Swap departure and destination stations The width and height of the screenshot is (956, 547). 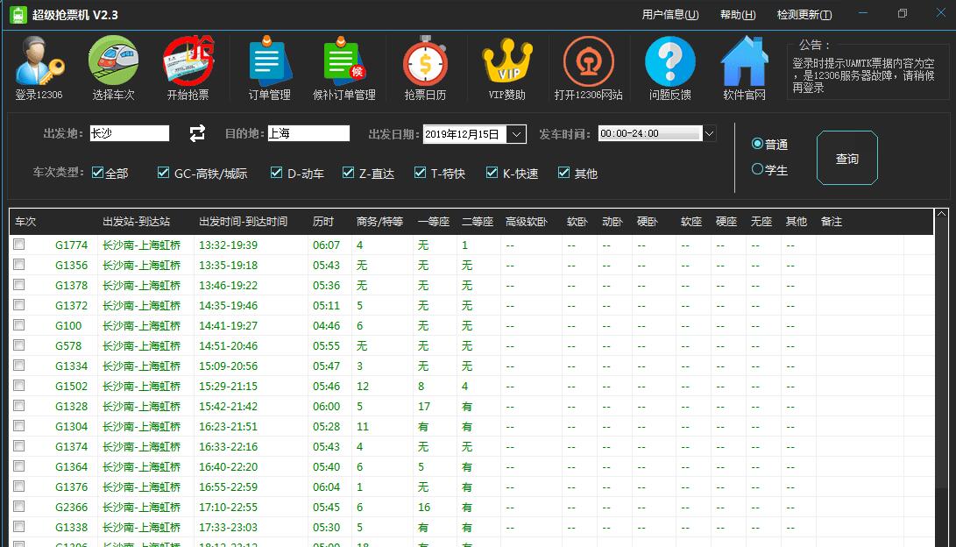pyautogui.click(x=197, y=133)
